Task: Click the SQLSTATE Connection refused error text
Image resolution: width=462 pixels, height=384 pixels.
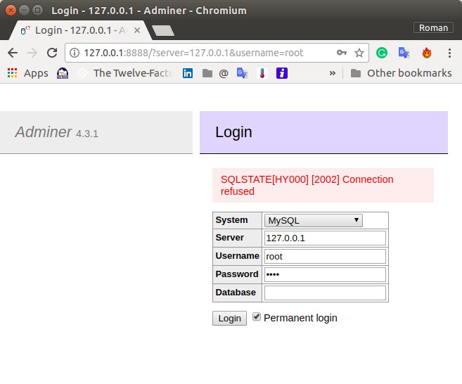Action: [307, 186]
